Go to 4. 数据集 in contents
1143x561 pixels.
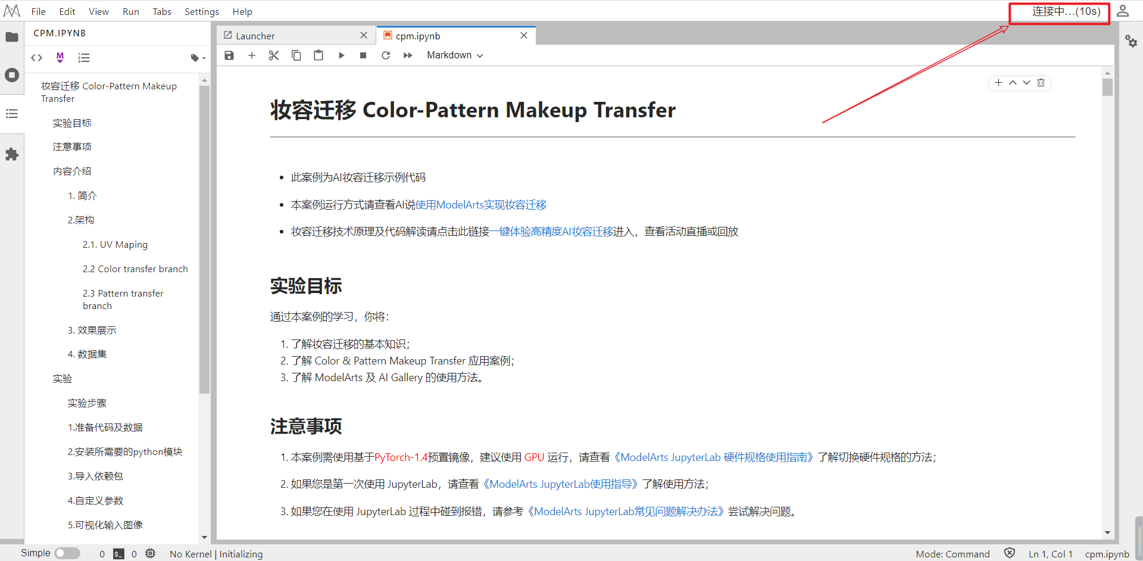coord(87,354)
